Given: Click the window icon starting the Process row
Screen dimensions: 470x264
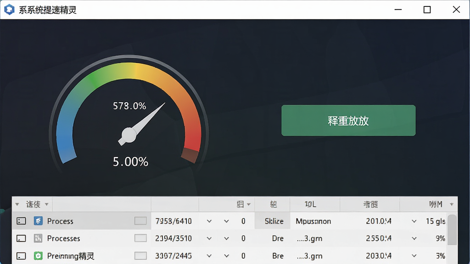Looking at the screenshot, I should point(21,221).
